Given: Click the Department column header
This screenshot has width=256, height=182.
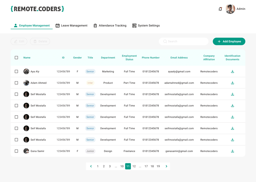Looking at the screenshot, I should click(108, 57).
